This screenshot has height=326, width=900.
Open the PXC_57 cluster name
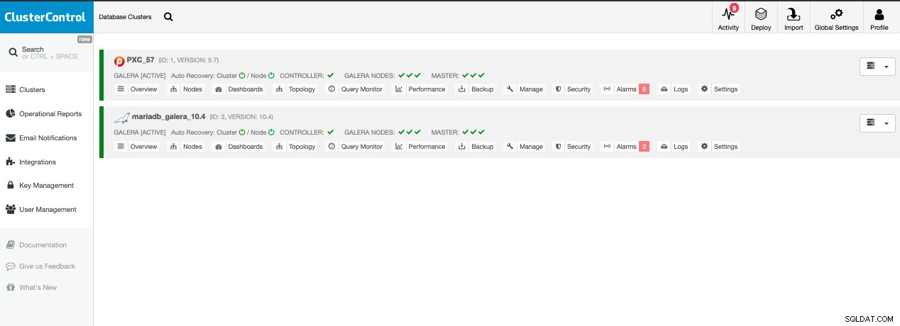pyautogui.click(x=141, y=60)
